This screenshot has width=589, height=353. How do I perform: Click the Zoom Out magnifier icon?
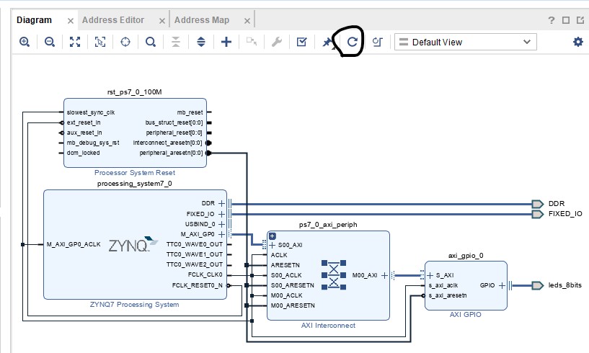50,43
